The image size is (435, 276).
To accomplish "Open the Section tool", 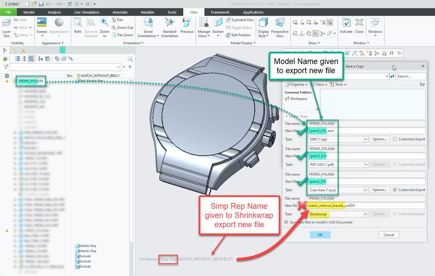I will 218,27.
